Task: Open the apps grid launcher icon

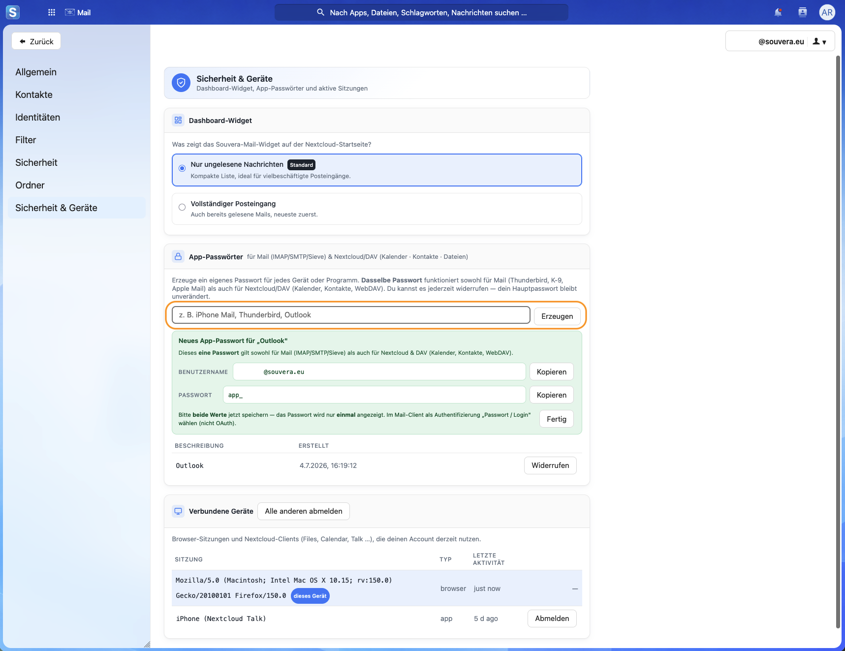Action: (52, 12)
